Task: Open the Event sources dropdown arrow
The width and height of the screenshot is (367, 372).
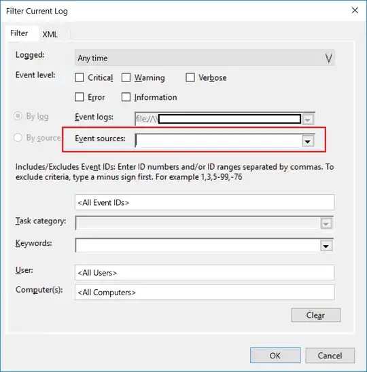Action: [x=308, y=141]
